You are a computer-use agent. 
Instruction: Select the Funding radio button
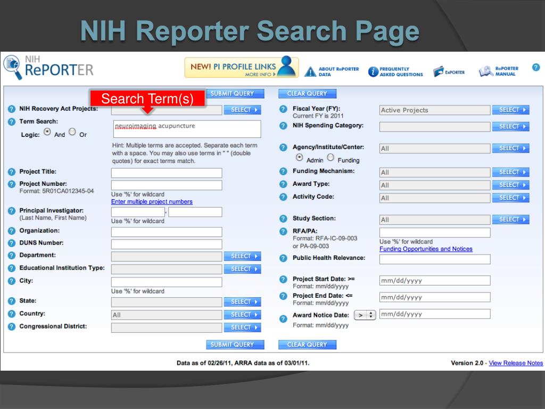point(331,158)
